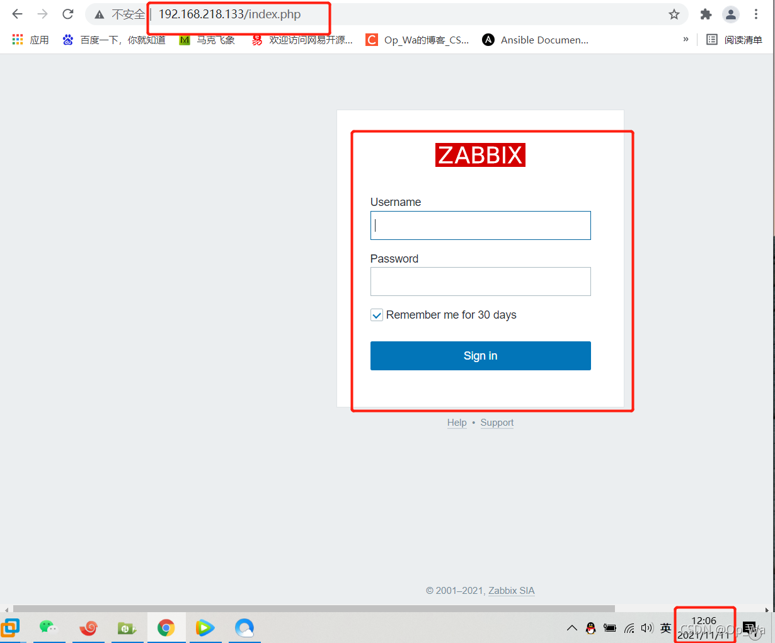Image resolution: width=775 pixels, height=643 pixels.
Task: Open the Zabbix SIA footer link
Action: click(x=512, y=591)
